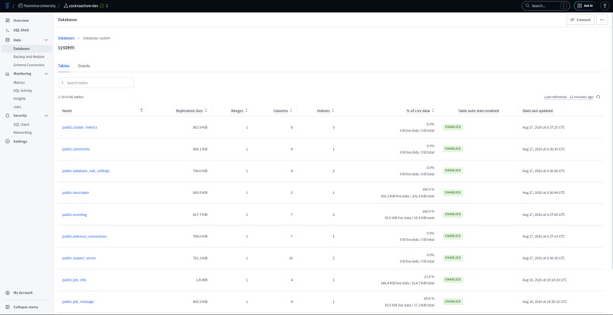Go to SQL Activity page
The height and width of the screenshot is (315, 613).
click(x=23, y=91)
